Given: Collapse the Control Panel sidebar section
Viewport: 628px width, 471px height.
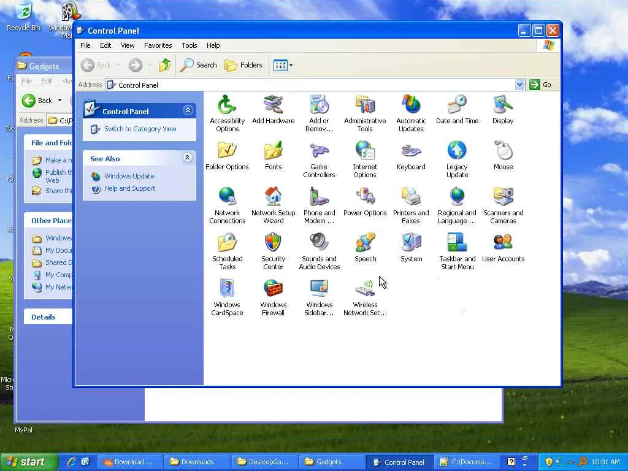Looking at the screenshot, I should point(188,110).
